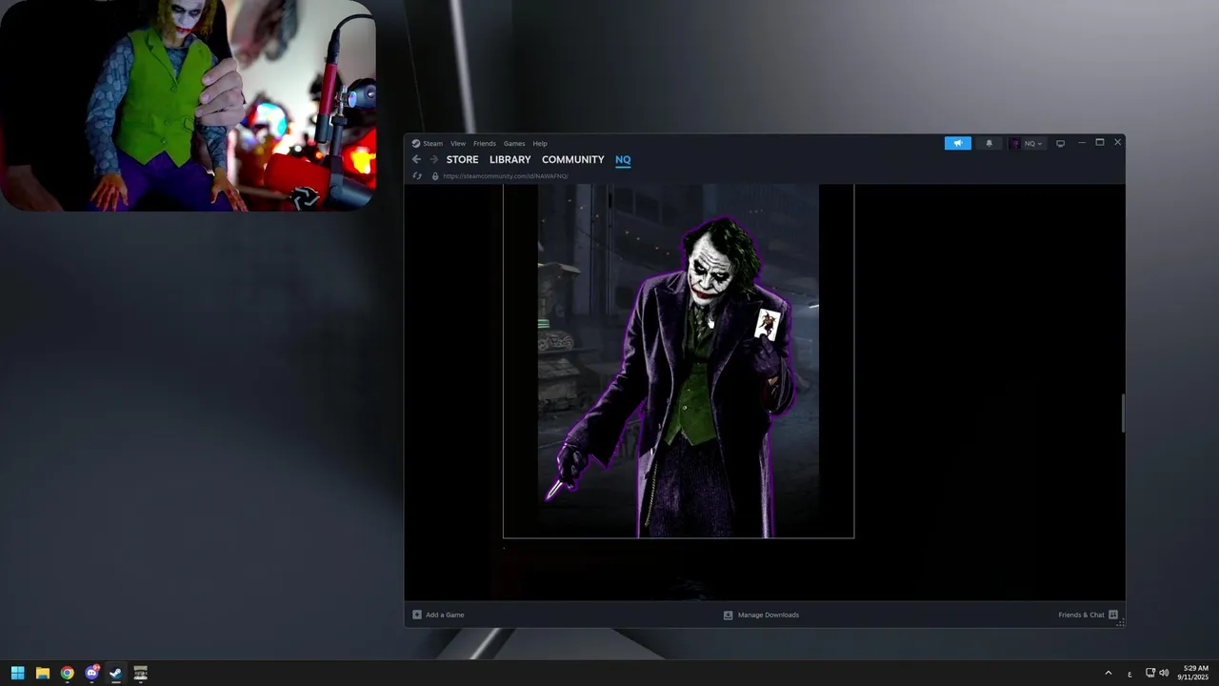Click the webcam overlay in the corner
1219x686 pixels.
188,105
